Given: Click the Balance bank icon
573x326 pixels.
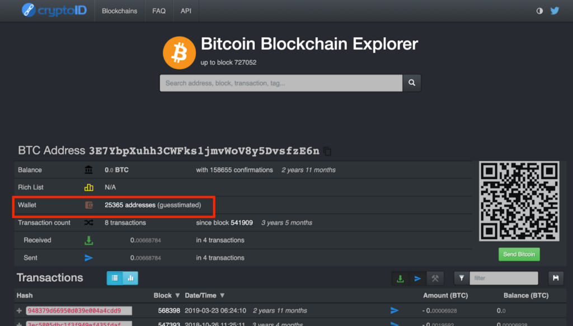Looking at the screenshot, I should click(x=88, y=170).
